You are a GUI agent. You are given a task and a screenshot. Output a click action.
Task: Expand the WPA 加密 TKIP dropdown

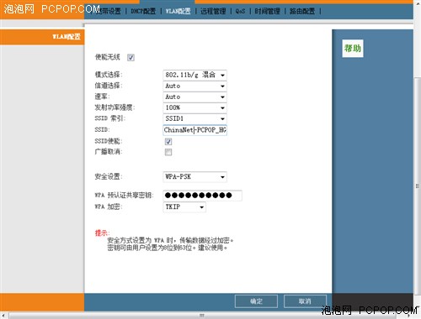tap(184, 207)
